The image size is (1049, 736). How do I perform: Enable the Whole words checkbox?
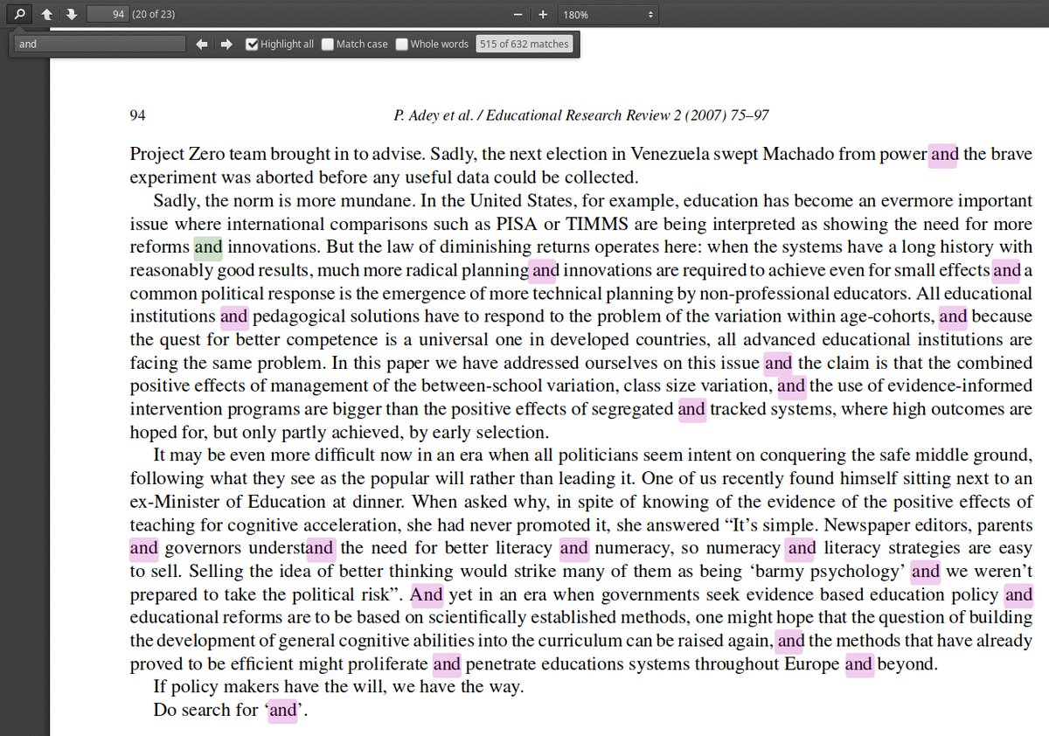coord(401,44)
